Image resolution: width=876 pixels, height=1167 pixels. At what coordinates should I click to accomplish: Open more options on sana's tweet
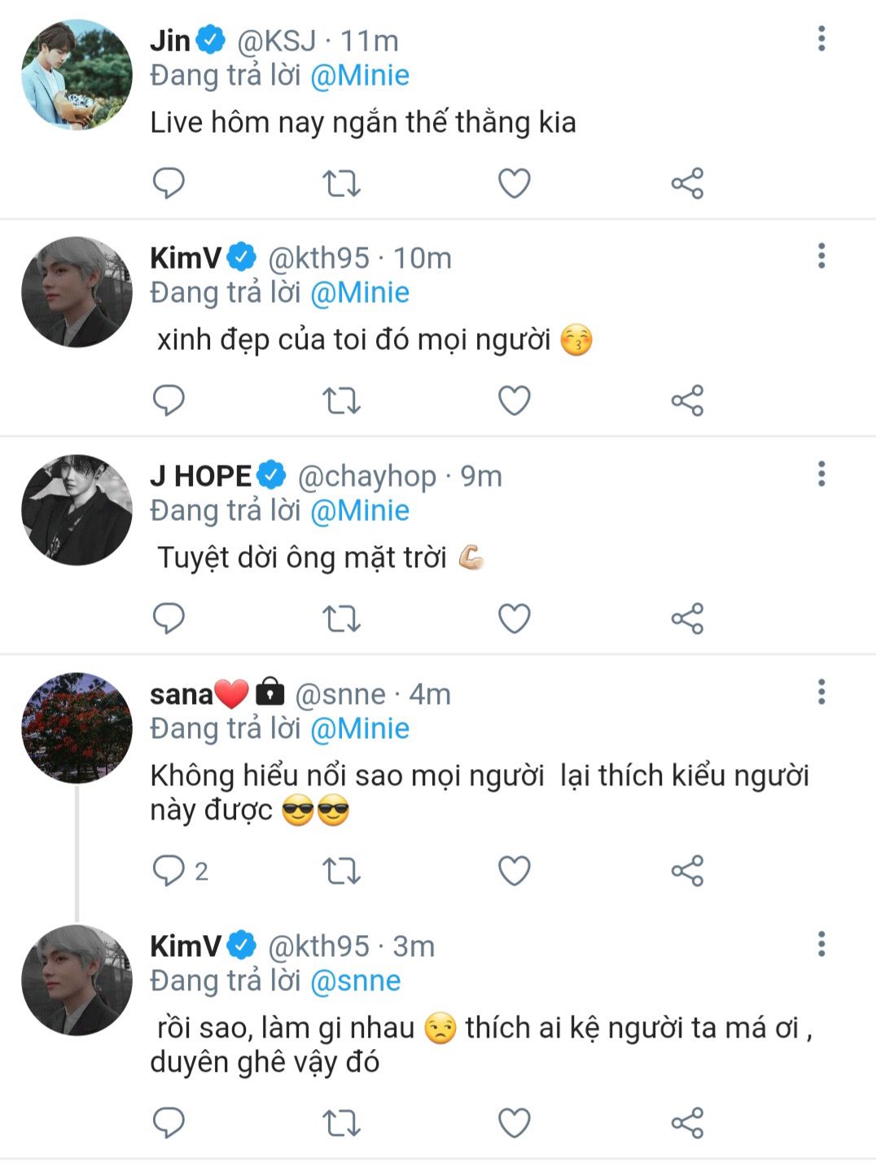pos(821,692)
